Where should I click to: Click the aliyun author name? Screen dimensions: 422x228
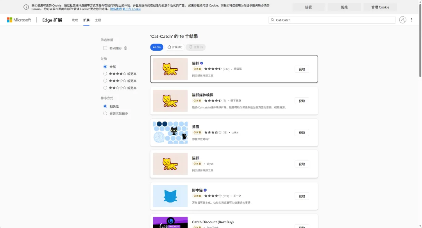click(x=210, y=164)
